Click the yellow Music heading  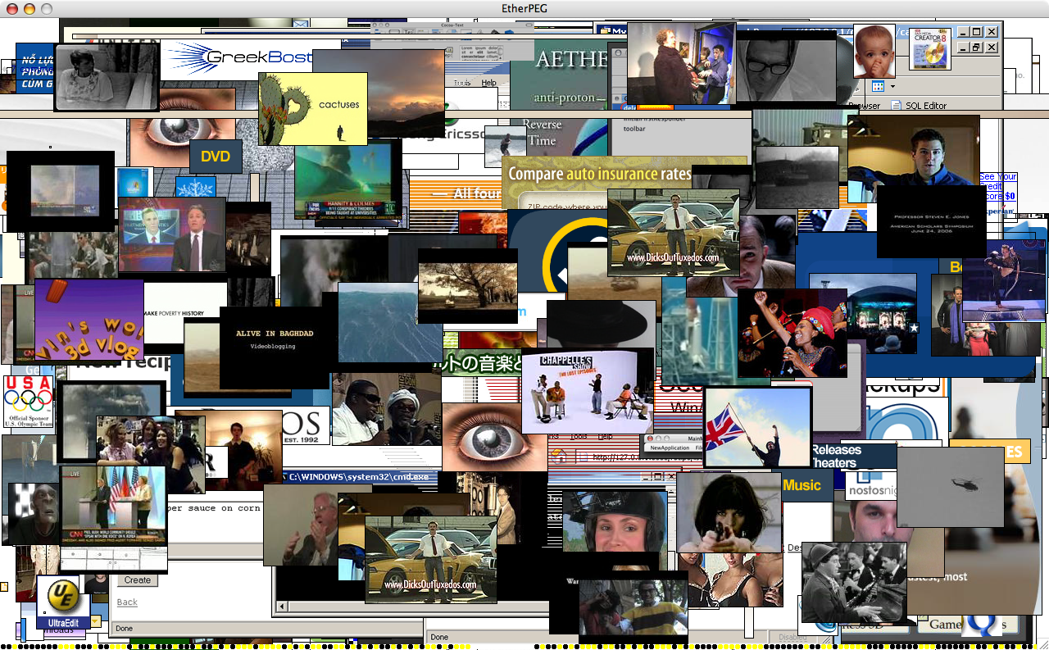coord(802,485)
